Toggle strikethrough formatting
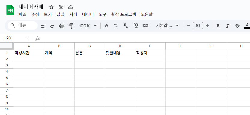Image resolution: width=250 pixels, height=115 pixels. [x=237, y=26]
